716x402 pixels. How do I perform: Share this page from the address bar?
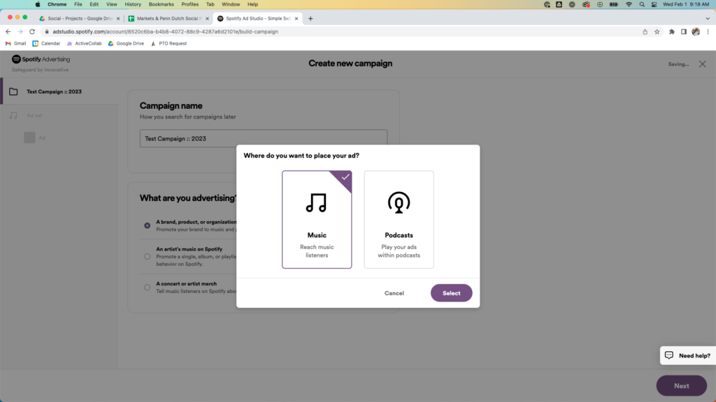[x=645, y=31]
